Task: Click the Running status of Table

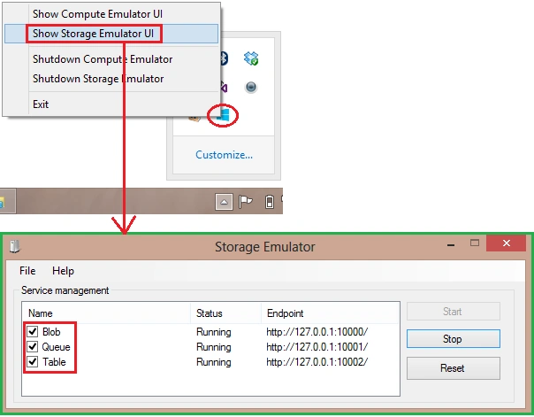Action: click(x=214, y=362)
